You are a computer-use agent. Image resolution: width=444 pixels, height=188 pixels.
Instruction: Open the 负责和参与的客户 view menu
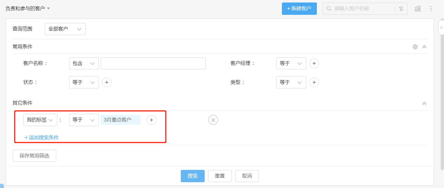(x=27, y=9)
